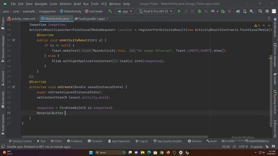
Task: Open File Explorer from the taskbar
Action: tap(142, 153)
